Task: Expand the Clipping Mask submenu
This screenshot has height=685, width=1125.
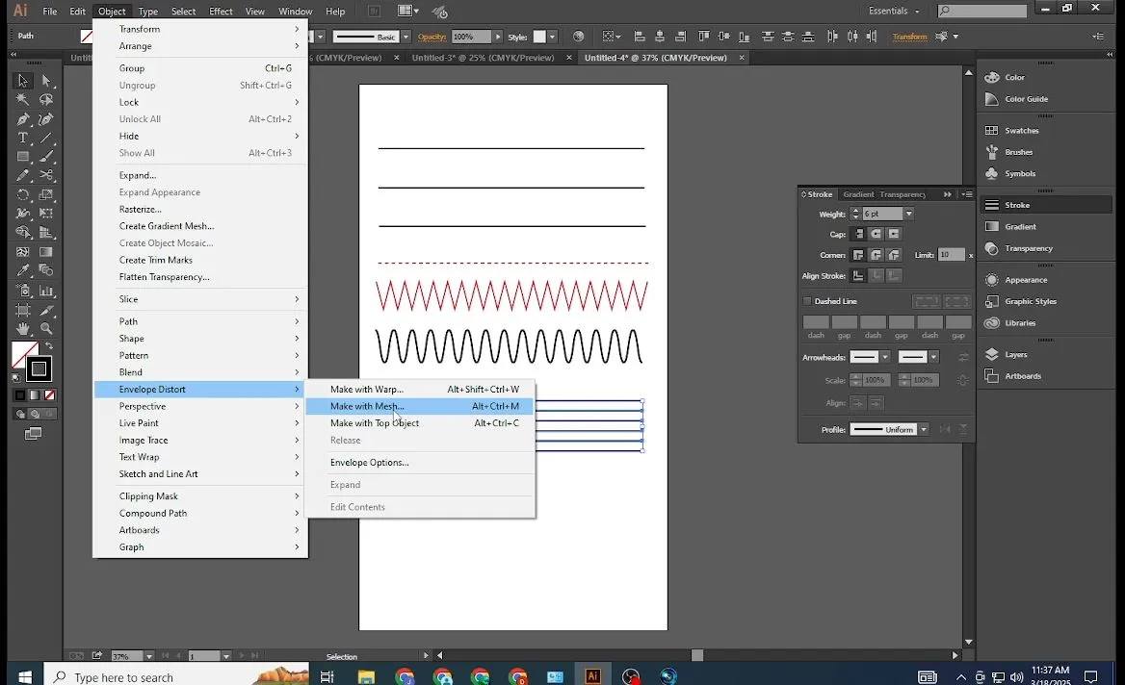Action: 201,496
